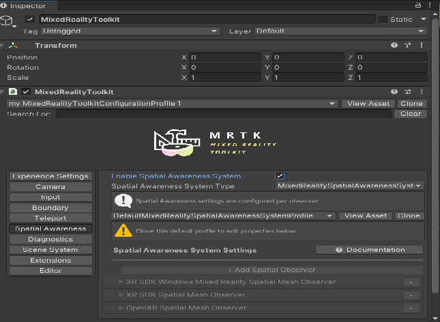440x322 pixels.
Task: Uncheck Enable Spatial Awareness System
Action: tap(280, 176)
